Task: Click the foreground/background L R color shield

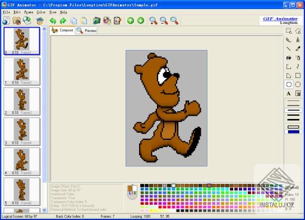Action: pos(132,192)
